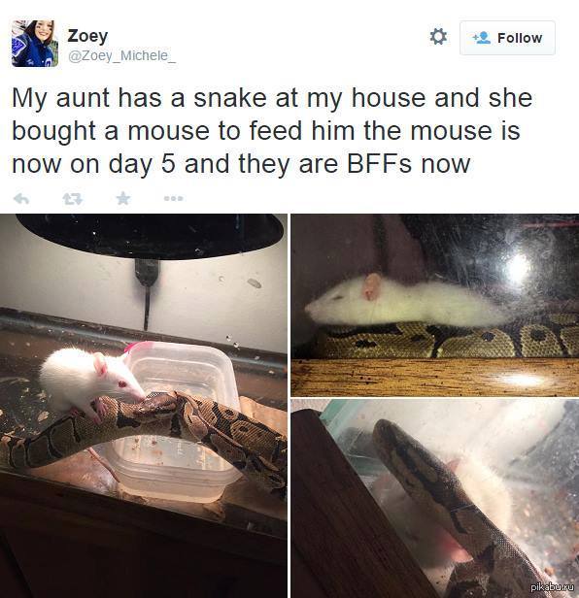Image resolution: width=579 pixels, height=598 pixels.
Task: View the sleeping mouse photo
Action: (434, 305)
